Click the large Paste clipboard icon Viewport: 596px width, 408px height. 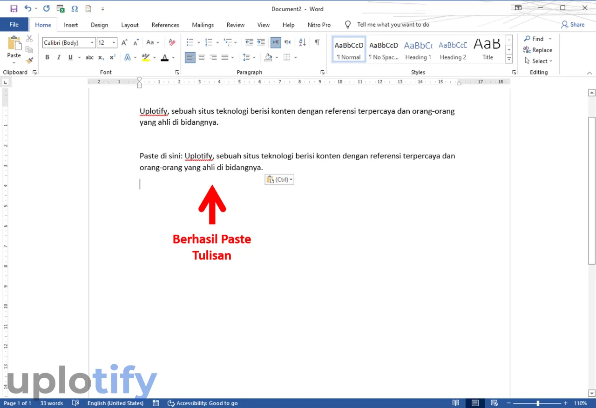pos(14,43)
